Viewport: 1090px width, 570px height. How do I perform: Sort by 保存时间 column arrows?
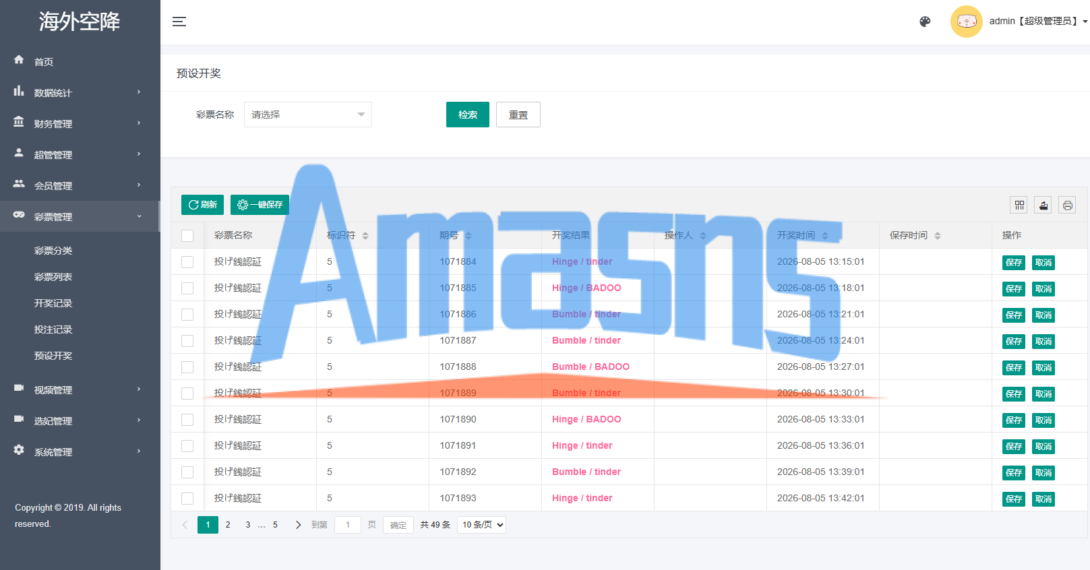(938, 236)
